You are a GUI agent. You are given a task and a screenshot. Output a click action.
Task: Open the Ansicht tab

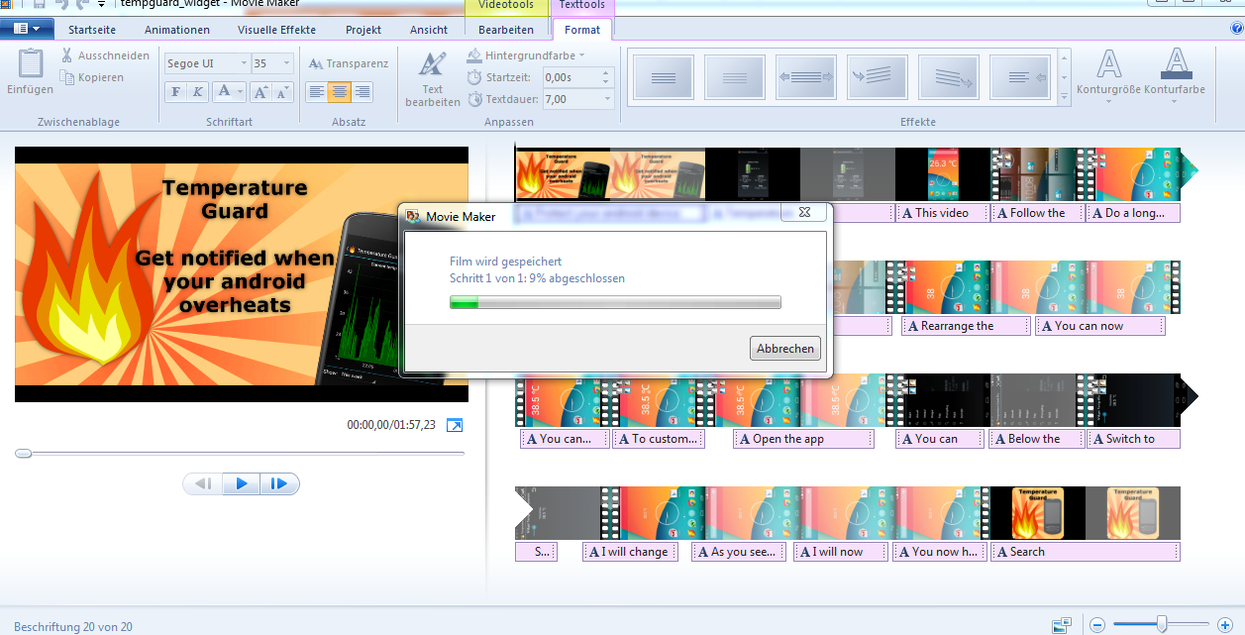point(429,30)
